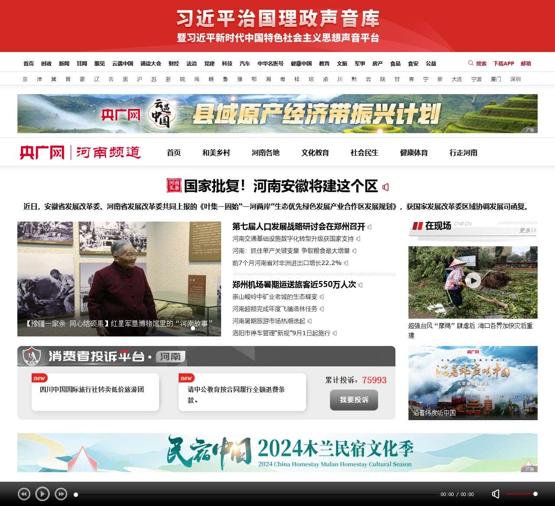Click the search magnifier icon

coord(470,63)
